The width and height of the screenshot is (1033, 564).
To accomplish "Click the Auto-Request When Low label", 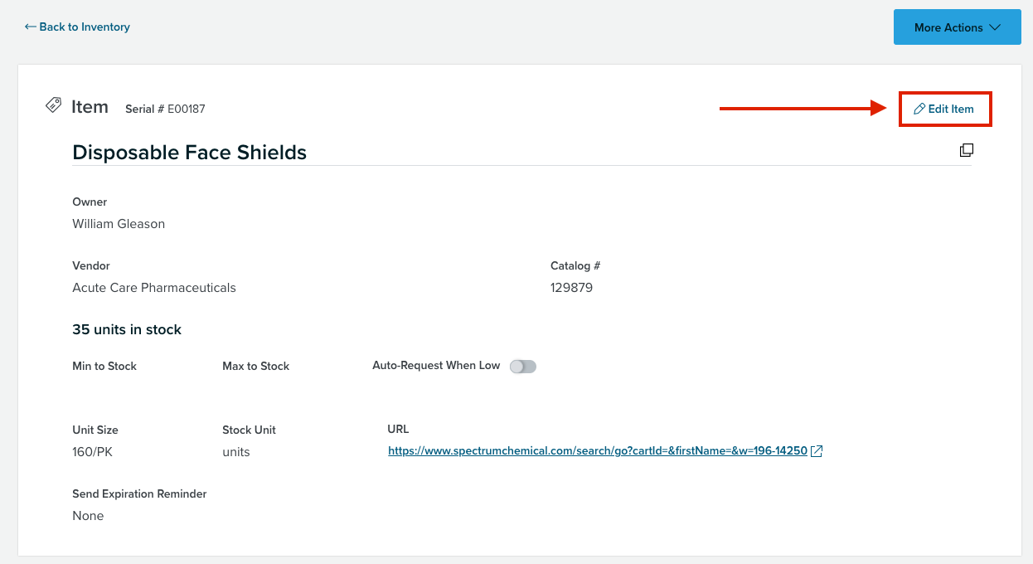I will point(436,365).
